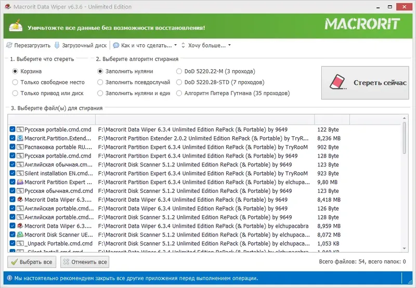The image size is (416, 288).
Task: Click the first file name column header
Action: point(51,120)
